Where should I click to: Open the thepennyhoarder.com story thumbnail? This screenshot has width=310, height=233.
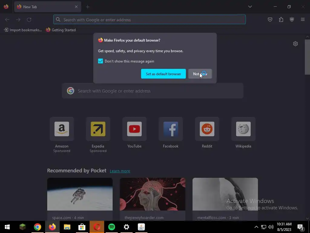pos(153,194)
